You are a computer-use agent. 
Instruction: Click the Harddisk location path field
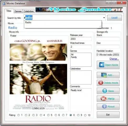tap(108, 55)
